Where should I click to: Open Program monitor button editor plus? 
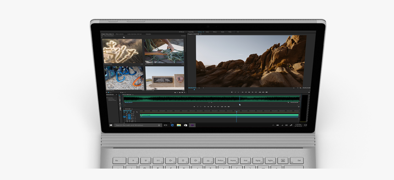(x=309, y=92)
